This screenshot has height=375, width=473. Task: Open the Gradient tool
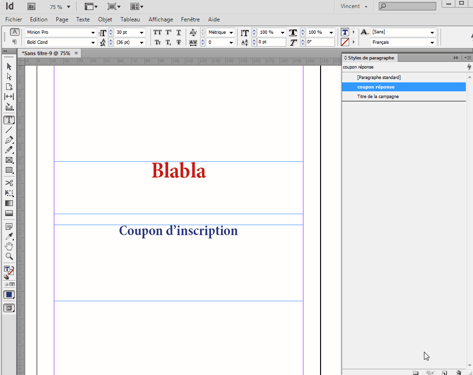click(9, 203)
